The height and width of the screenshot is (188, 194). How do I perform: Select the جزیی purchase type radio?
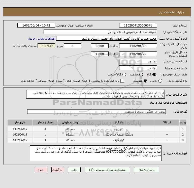tap(160, 81)
